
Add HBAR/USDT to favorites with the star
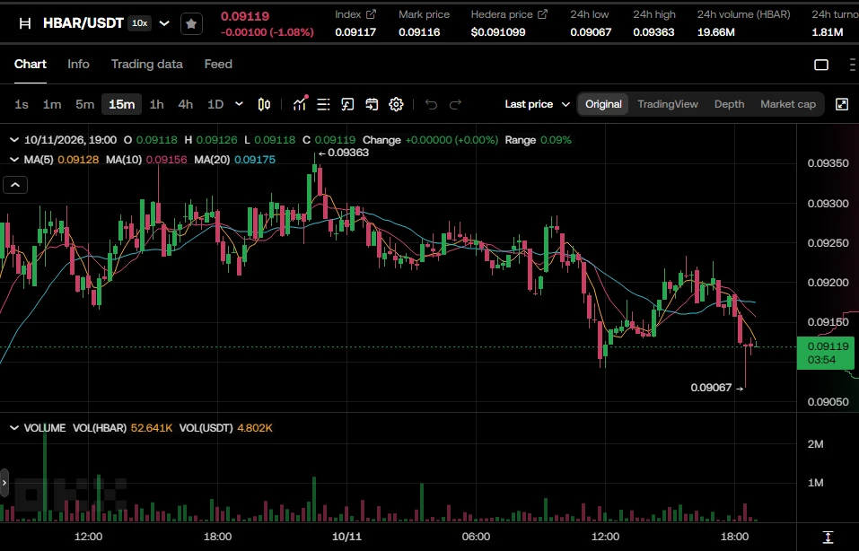tap(191, 23)
